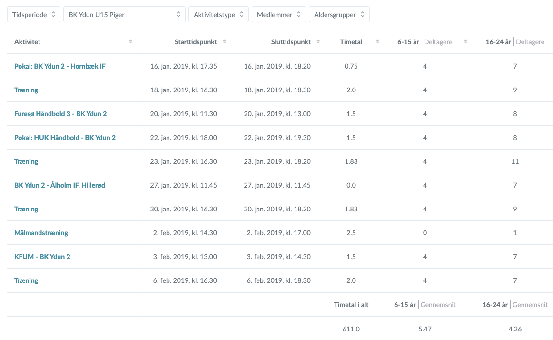
Task: Sort by Starttidspunkt using its arrow icon
Action: click(224, 42)
